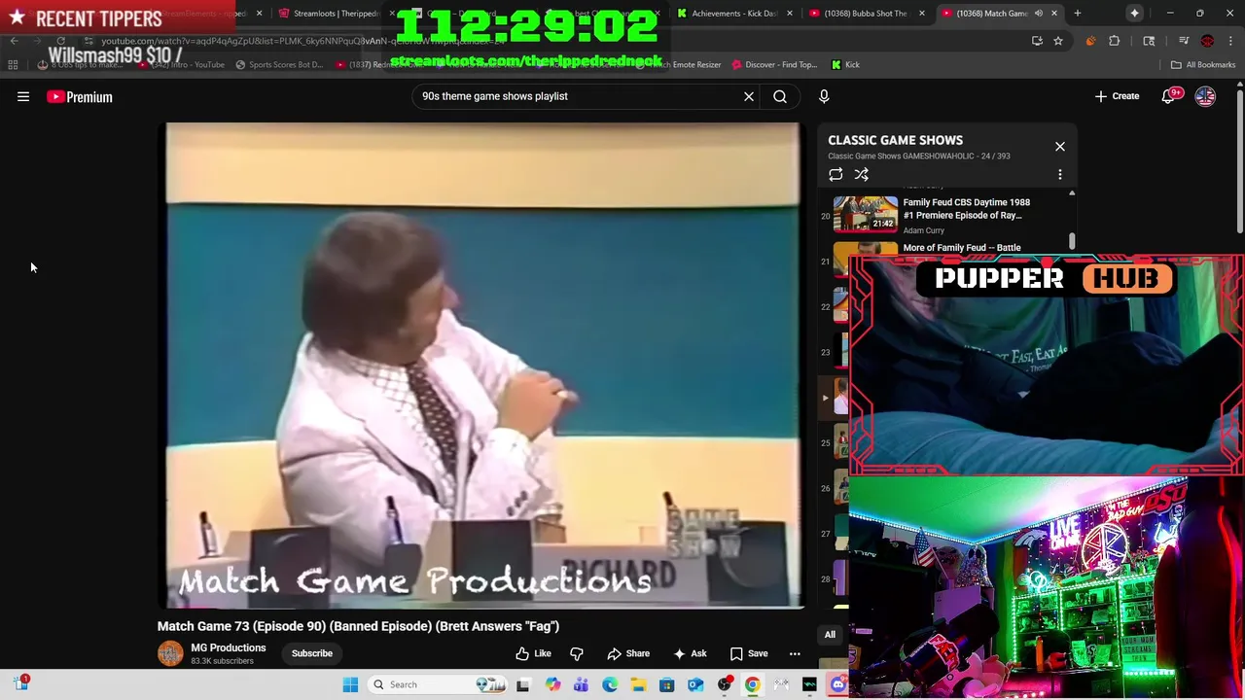The height and width of the screenshot is (700, 1245).
Task: Open Chrome extensions puzzle icon
Action: coord(1115,41)
